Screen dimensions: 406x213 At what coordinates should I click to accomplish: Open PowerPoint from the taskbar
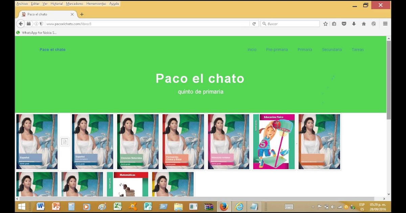tap(56, 206)
